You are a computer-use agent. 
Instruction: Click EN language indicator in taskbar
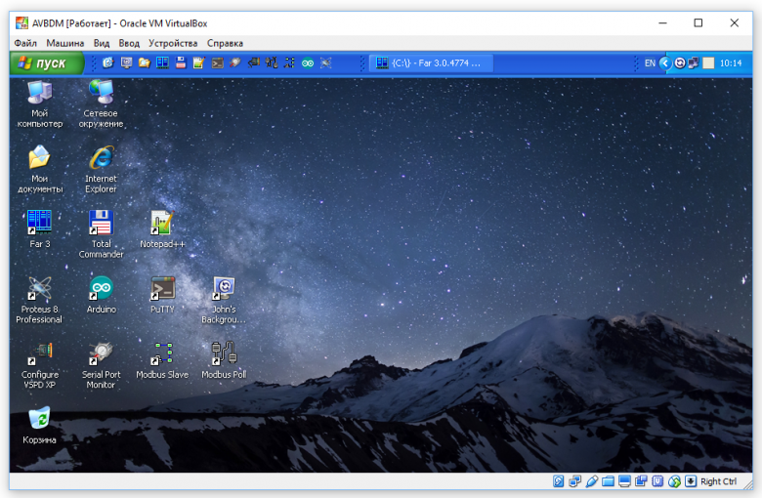coord(650,63)
